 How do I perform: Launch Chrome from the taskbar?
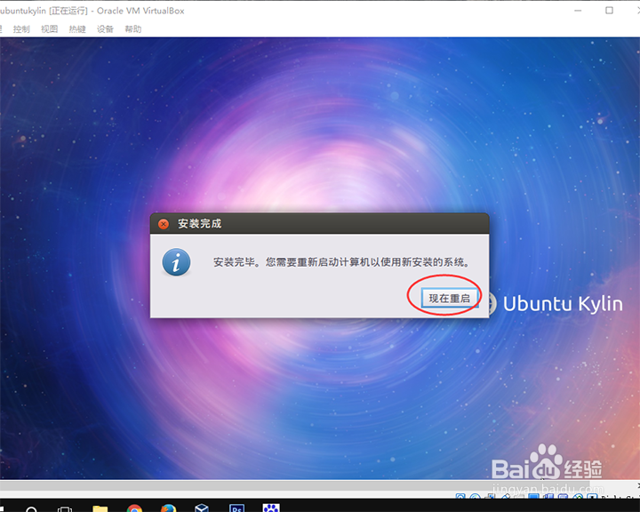pos(134,508)
